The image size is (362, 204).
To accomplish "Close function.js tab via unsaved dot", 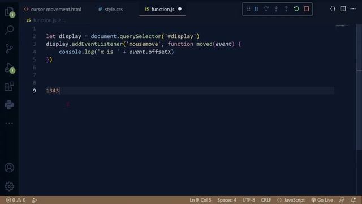I will point(180,9).
